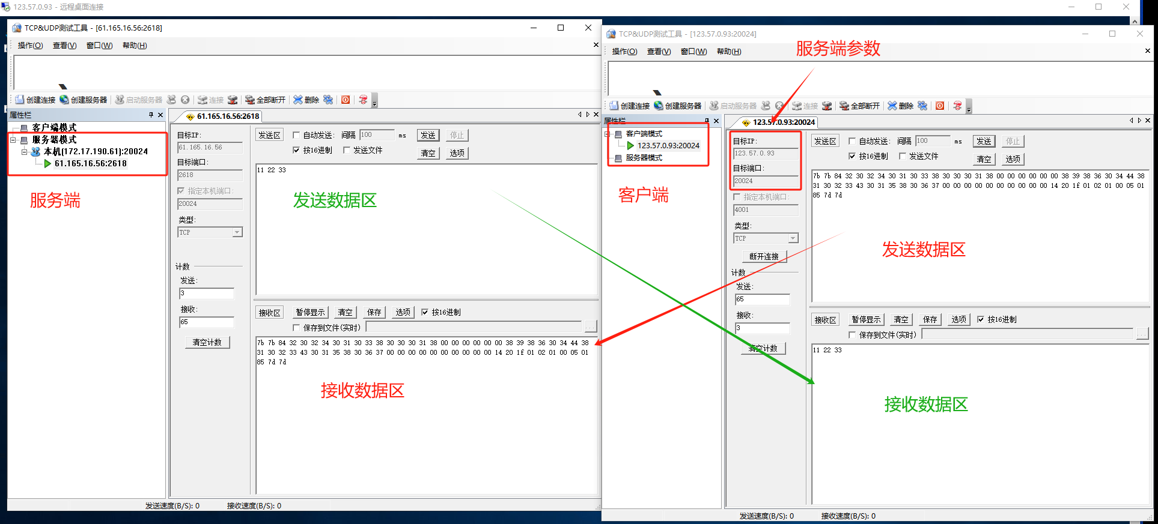Click 创建连接 icon in the 61.165.16.56:2618 window

coord(20,100)
